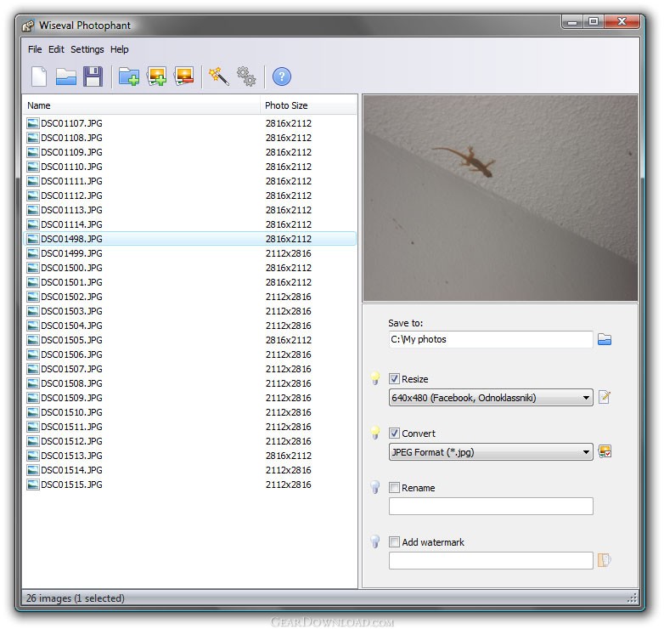Remove photos icon with red minus
Image resolution: width=664 pixels, height=629 pixels.
click(x=183, y=76)
